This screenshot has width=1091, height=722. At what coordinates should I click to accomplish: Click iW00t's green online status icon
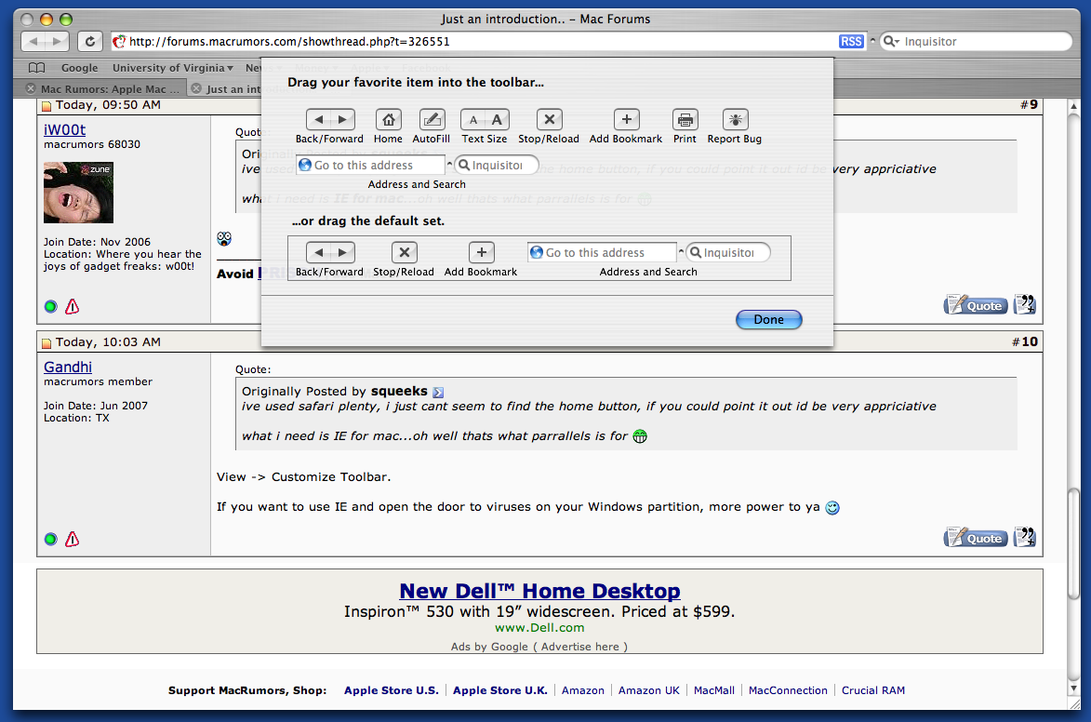coord(50,306)
